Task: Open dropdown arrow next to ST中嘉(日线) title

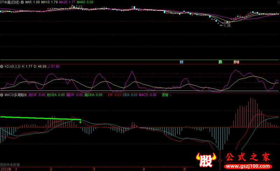Action: click(x=22, y=2)
